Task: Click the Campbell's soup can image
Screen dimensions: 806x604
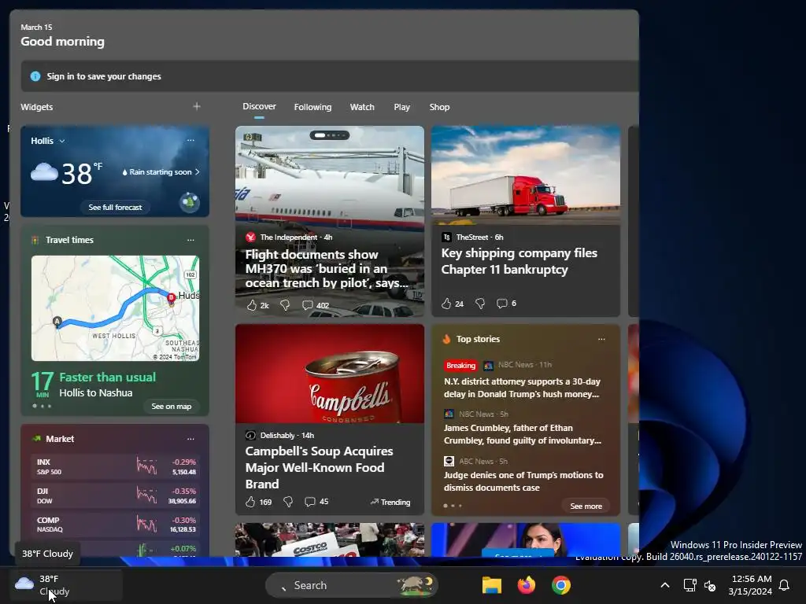Action: [x=330, y=374]
